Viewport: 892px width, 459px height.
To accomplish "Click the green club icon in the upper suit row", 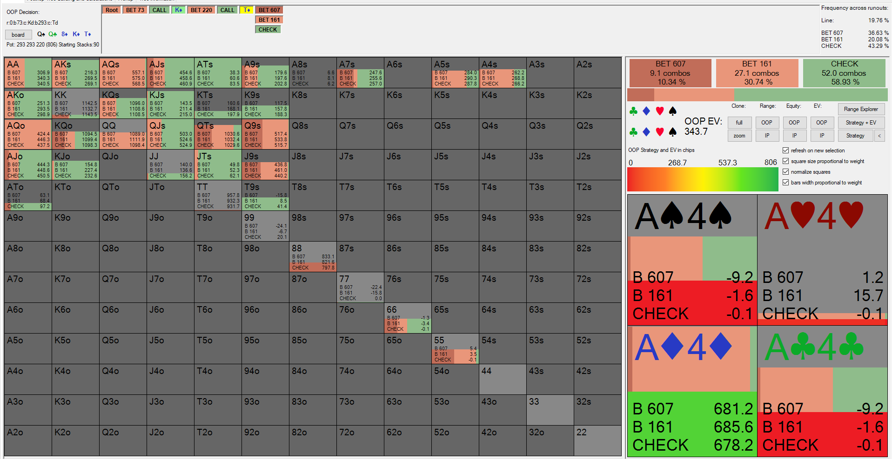I will coord(633,111).
